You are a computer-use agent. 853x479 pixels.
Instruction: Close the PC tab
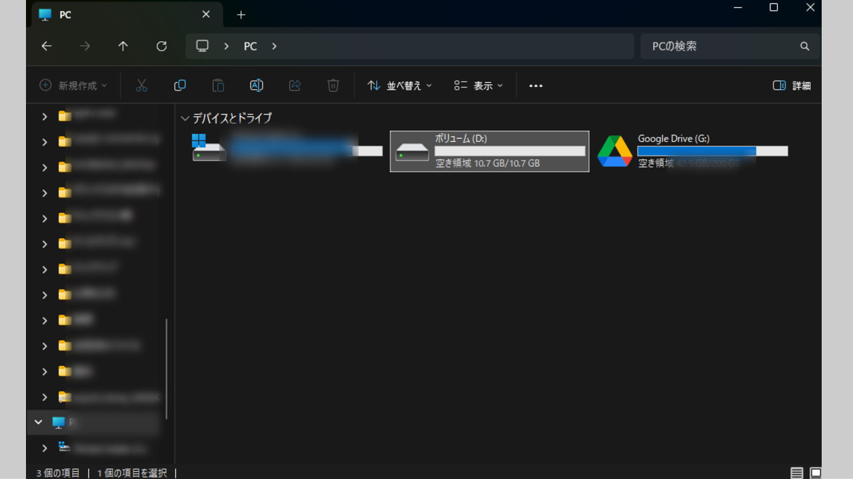(206, 14)
